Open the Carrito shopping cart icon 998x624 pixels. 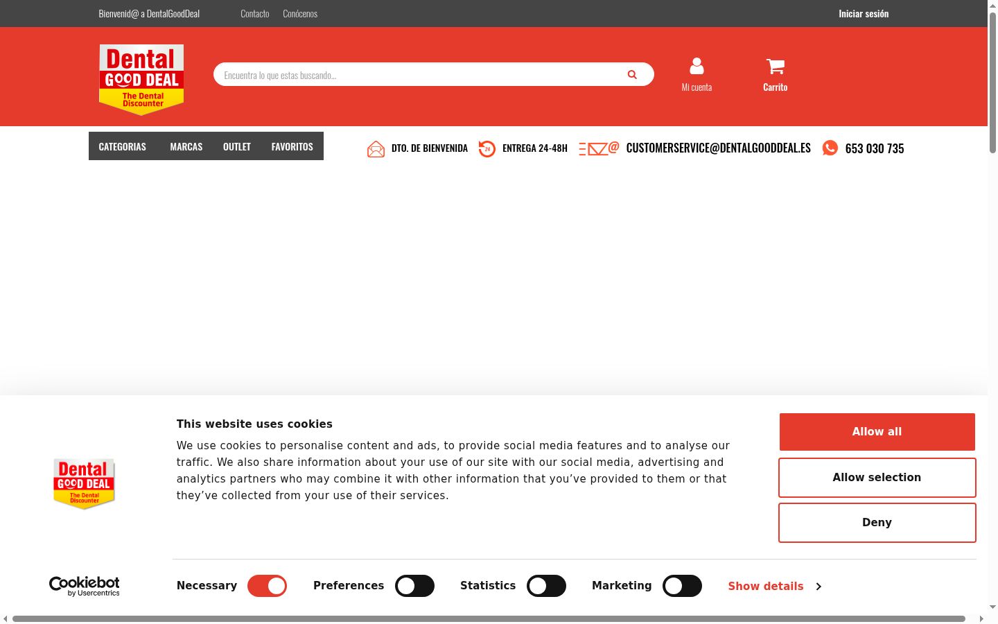pos(776,67)
